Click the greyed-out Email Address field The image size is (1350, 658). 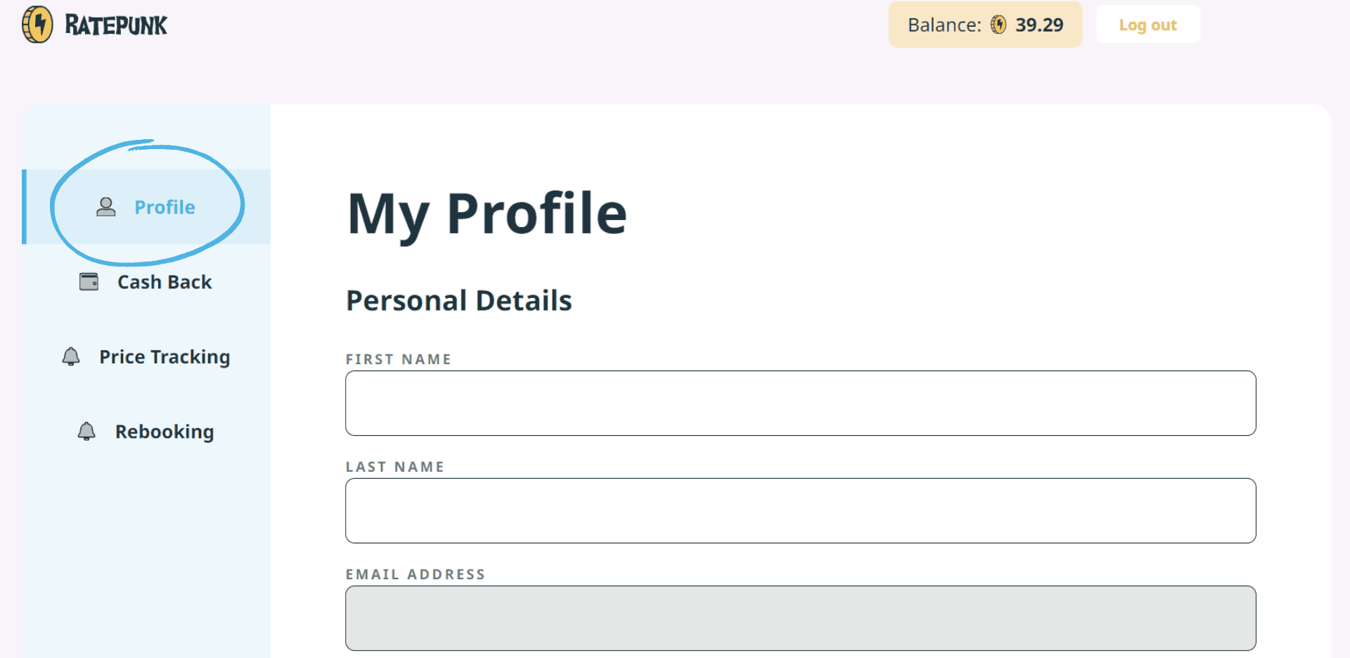point(800,618)
